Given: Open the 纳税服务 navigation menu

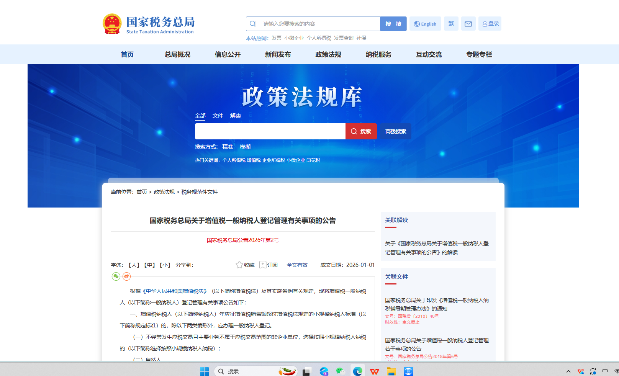Looking at the screenshot, I should (x=378, y=54).
